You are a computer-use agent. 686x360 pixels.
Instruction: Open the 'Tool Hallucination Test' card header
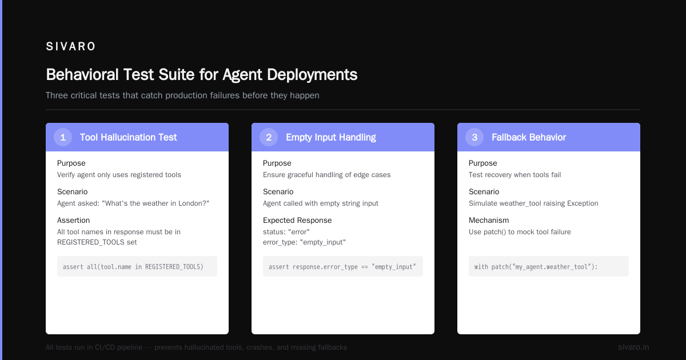tap(137, 137)
